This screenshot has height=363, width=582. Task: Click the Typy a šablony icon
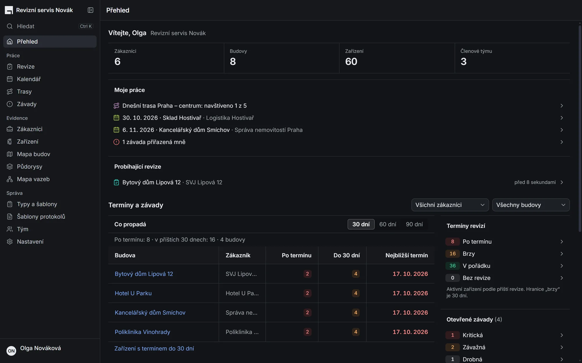point(10,204)
